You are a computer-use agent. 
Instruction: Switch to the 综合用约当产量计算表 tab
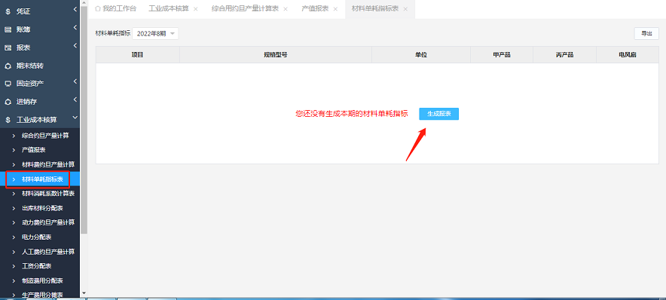point(245,9)
